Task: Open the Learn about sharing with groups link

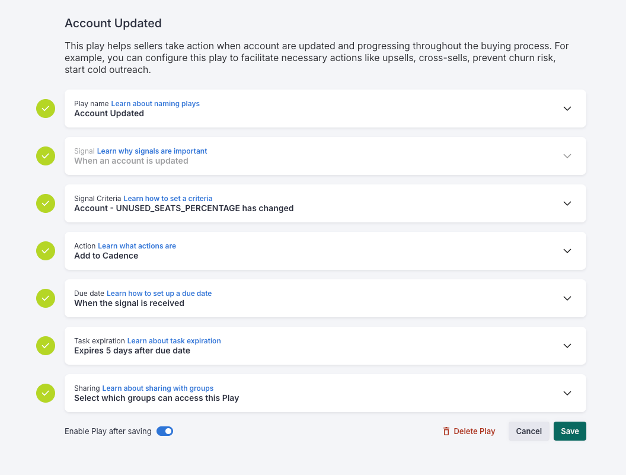Action: [x=158, y=388]
